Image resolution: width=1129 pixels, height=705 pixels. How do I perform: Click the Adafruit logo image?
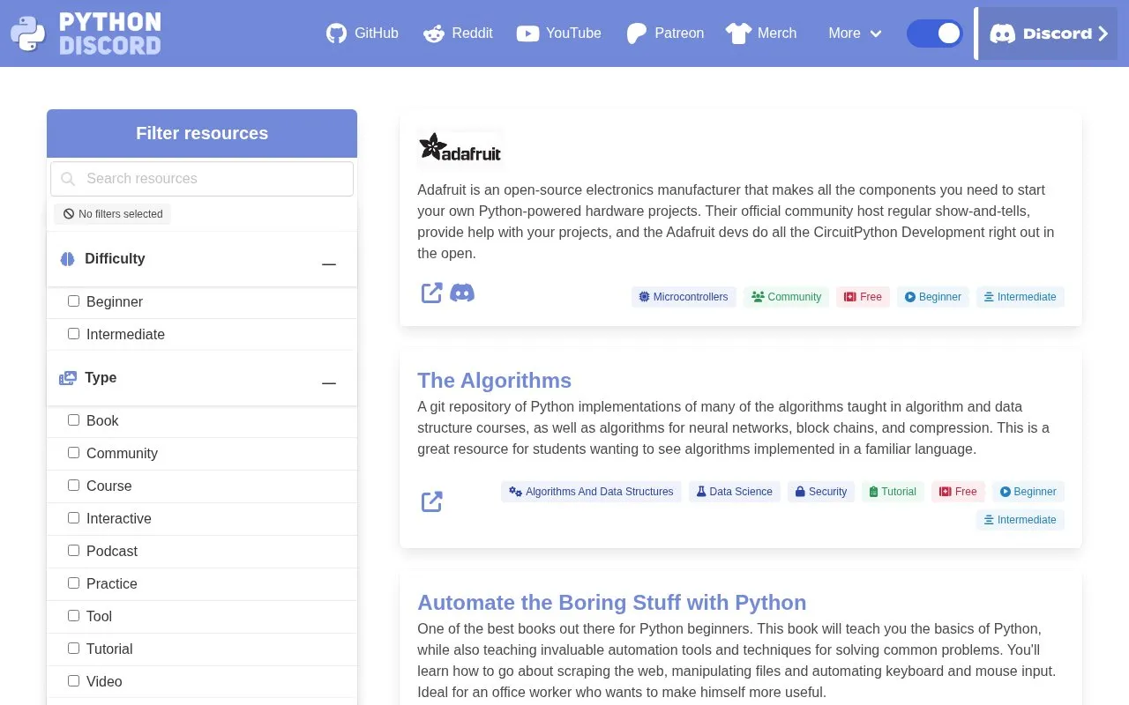[460, 148]
